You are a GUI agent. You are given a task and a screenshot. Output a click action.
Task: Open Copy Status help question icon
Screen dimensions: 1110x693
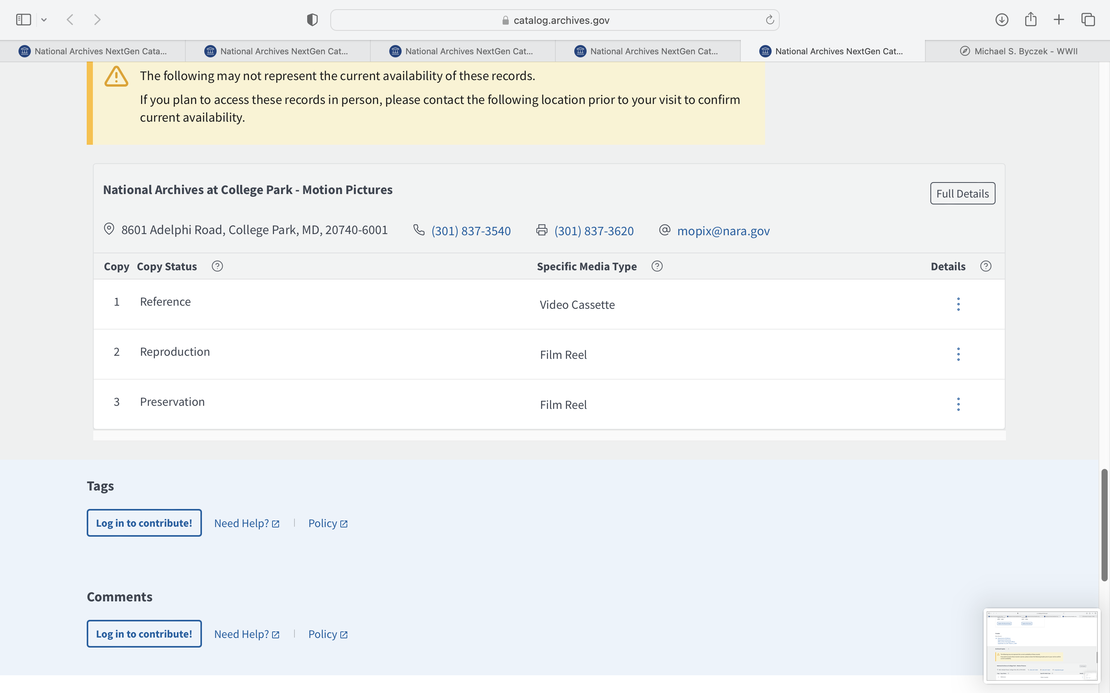217,266
